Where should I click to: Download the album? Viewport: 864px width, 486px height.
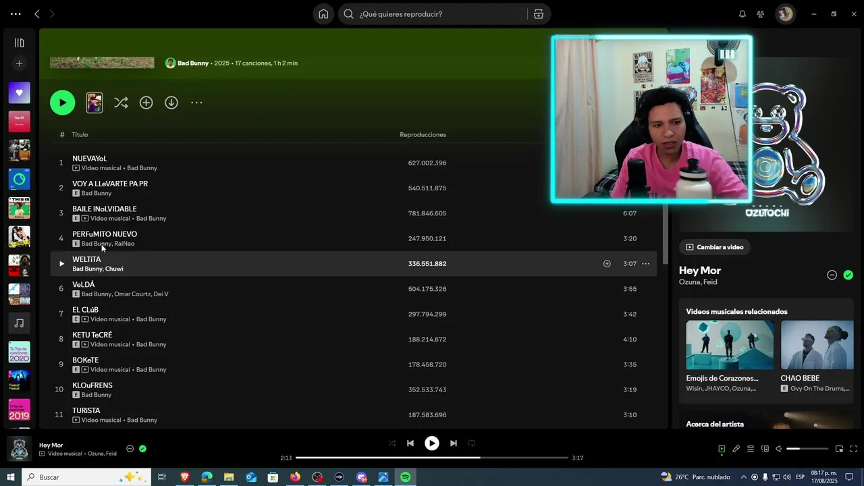pyautogui.click(x=171, y=103)
